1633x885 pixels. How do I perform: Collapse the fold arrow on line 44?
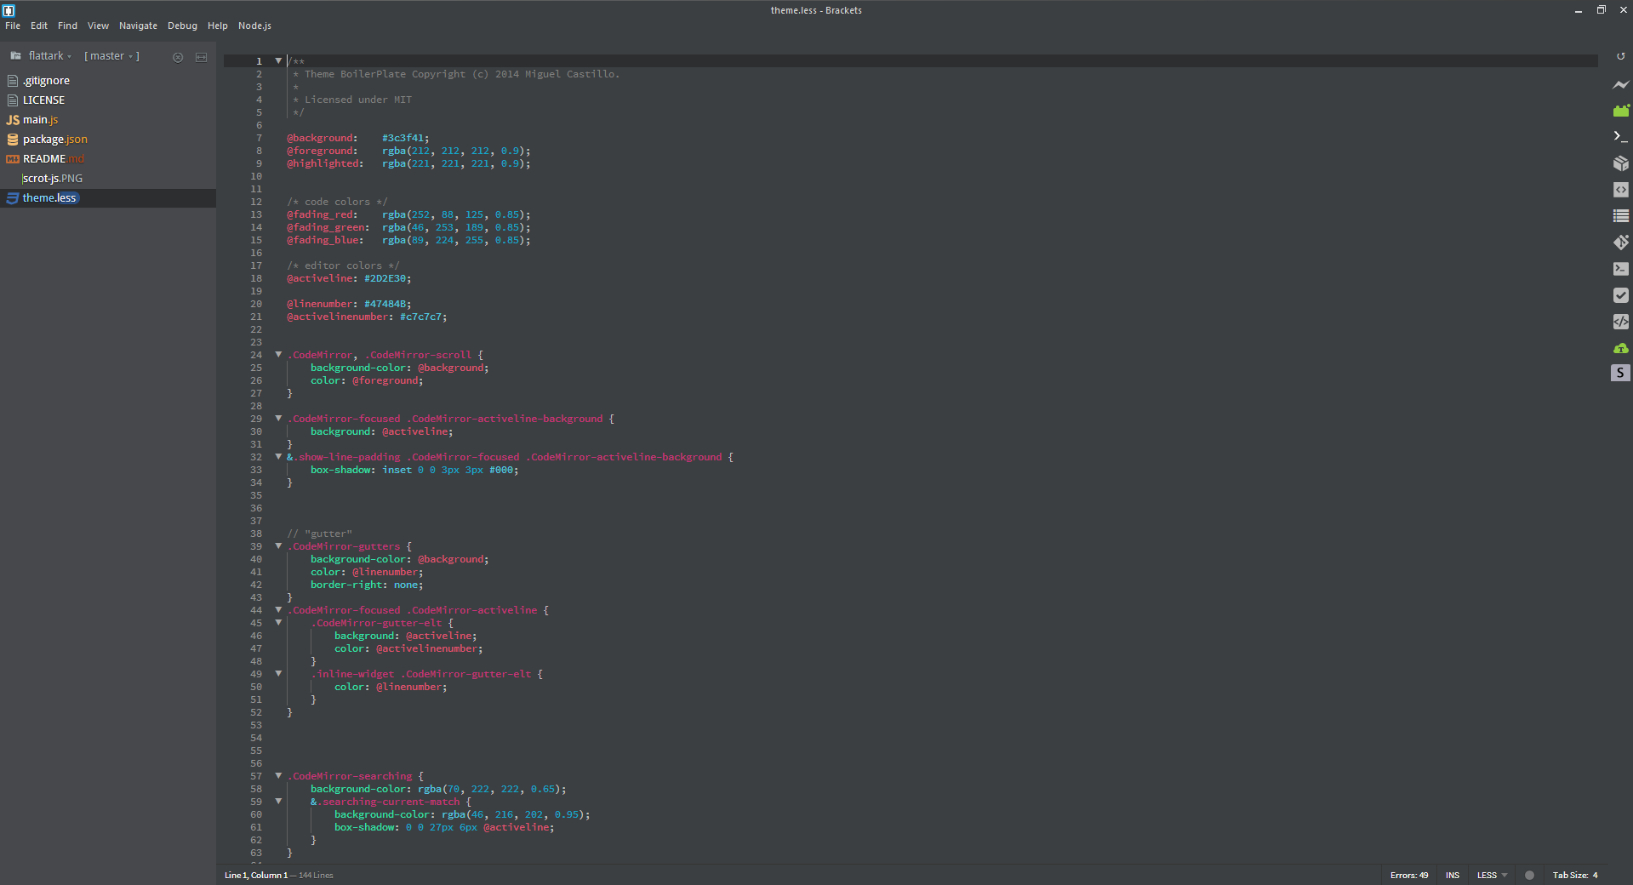(278, 610)
